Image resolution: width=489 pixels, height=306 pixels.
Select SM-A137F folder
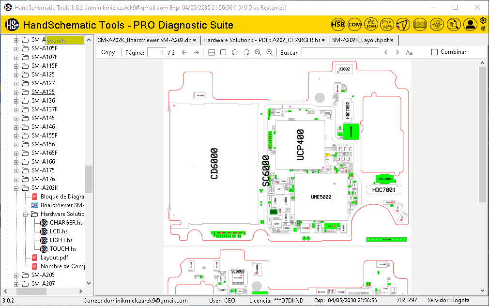(x=44, y=109)
